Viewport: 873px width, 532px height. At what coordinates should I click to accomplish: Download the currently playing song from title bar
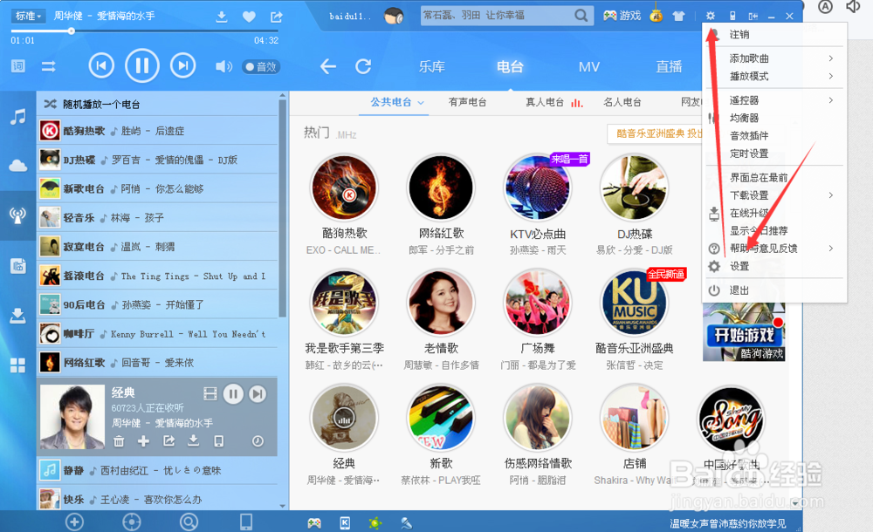pyautogui.click(x=222, y=17)
